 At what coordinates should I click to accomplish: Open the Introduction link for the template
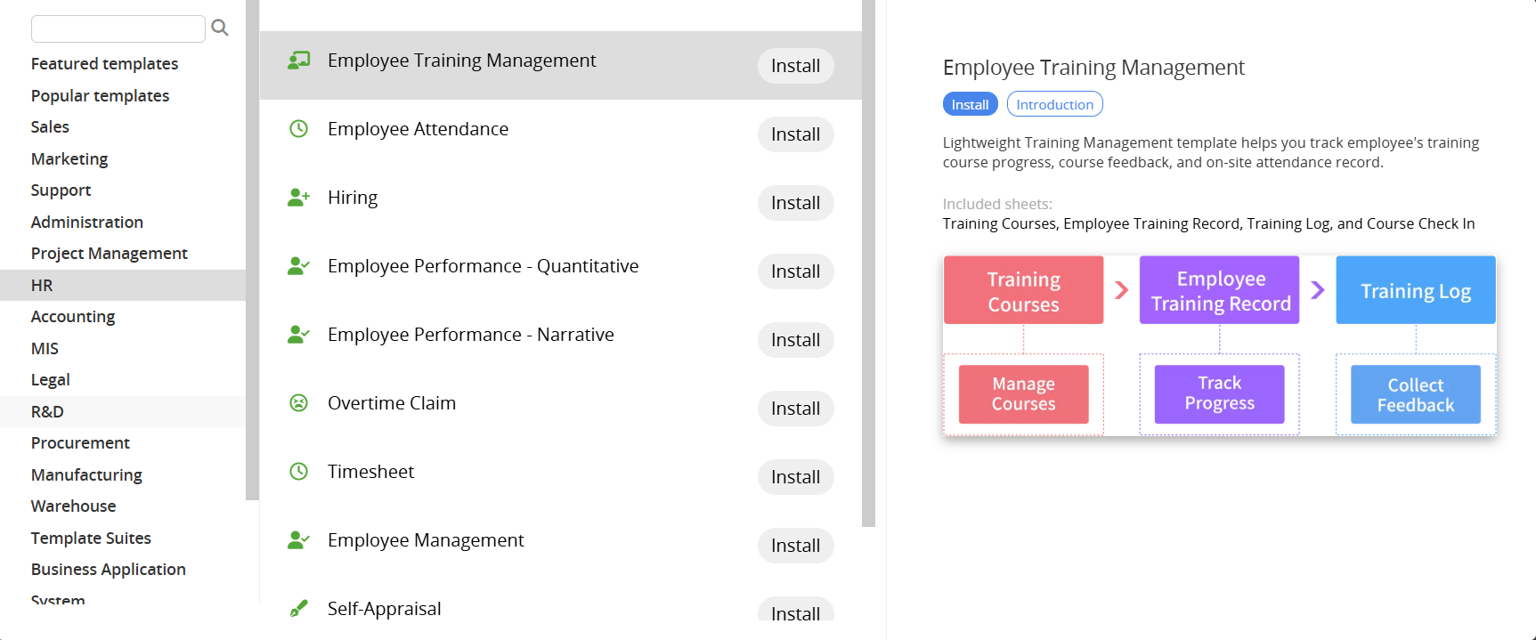(1054, 105)
